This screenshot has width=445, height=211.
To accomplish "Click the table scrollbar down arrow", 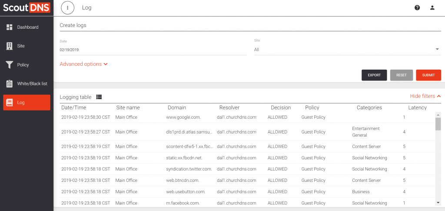I will click(x=438, y=202).
